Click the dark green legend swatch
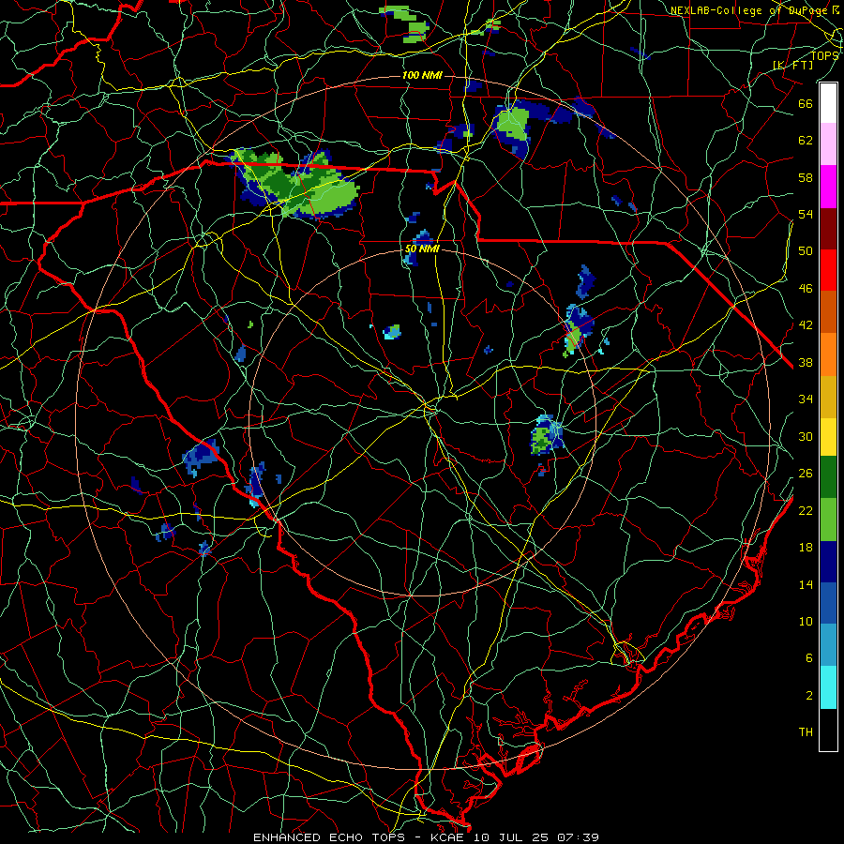Viewport: 844px width, 844px height. click(x=828, y=477)
